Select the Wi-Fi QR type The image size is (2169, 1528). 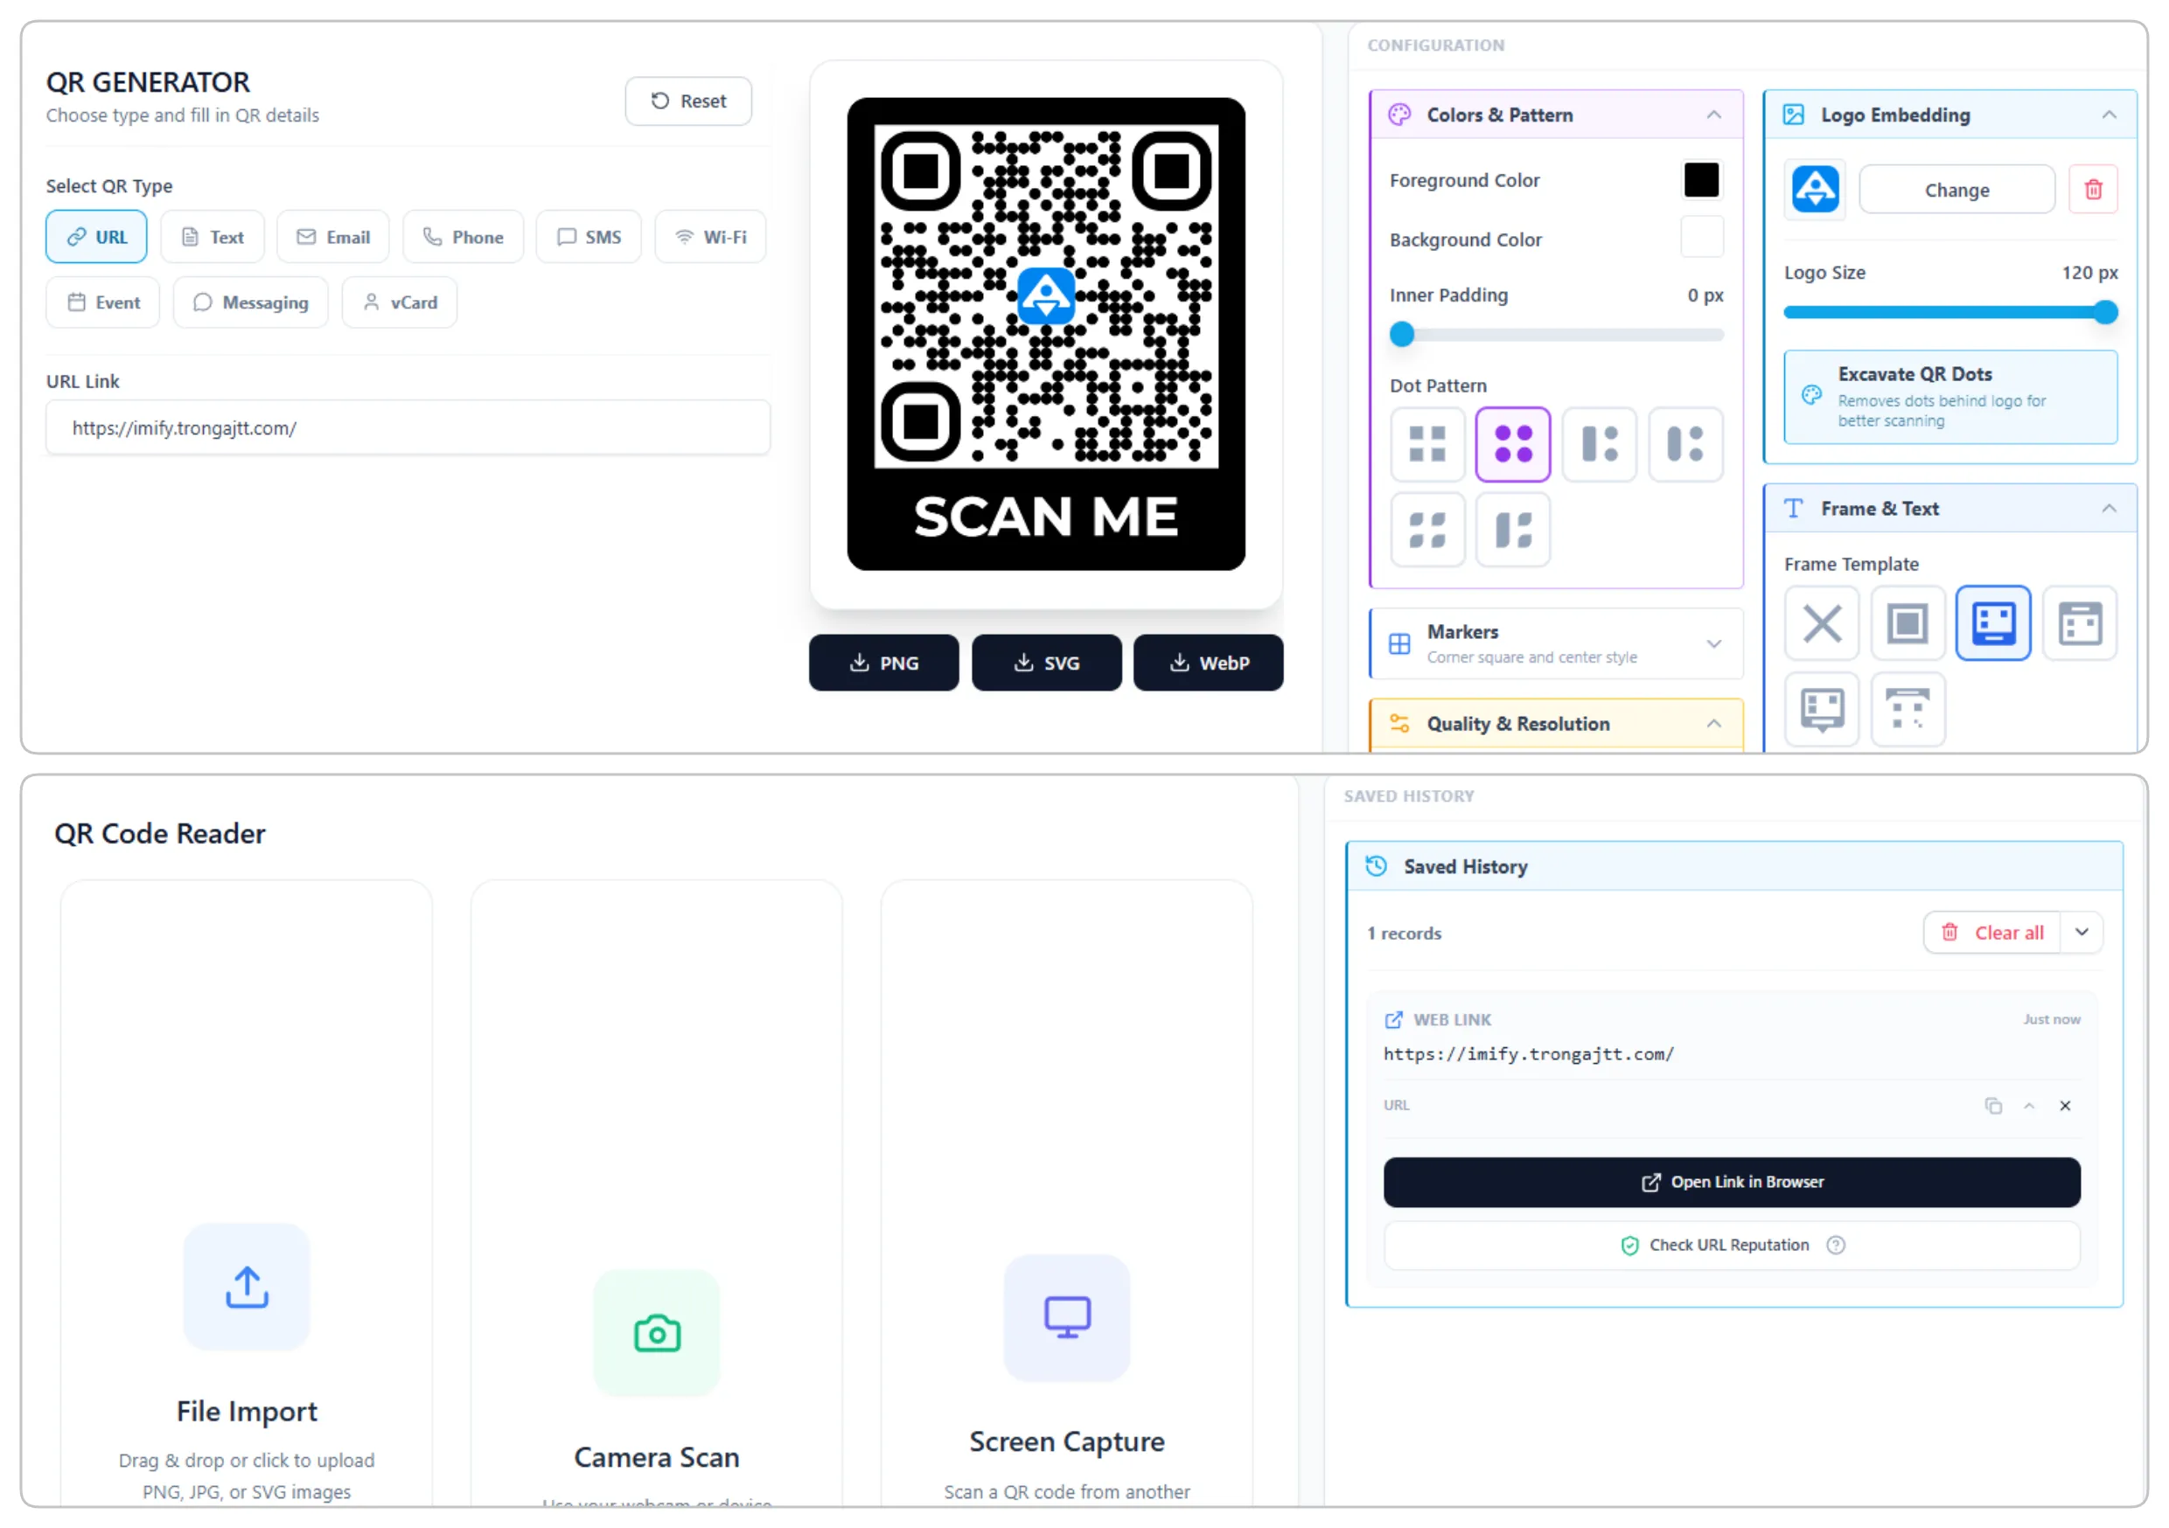point(710,236)
